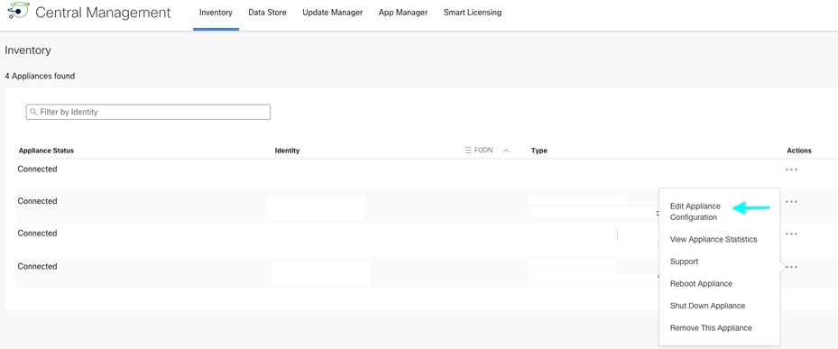Screen dimensions: 838x349
Task: Click the magnifier icon in the filter box
Action: (x=33, y=112)
